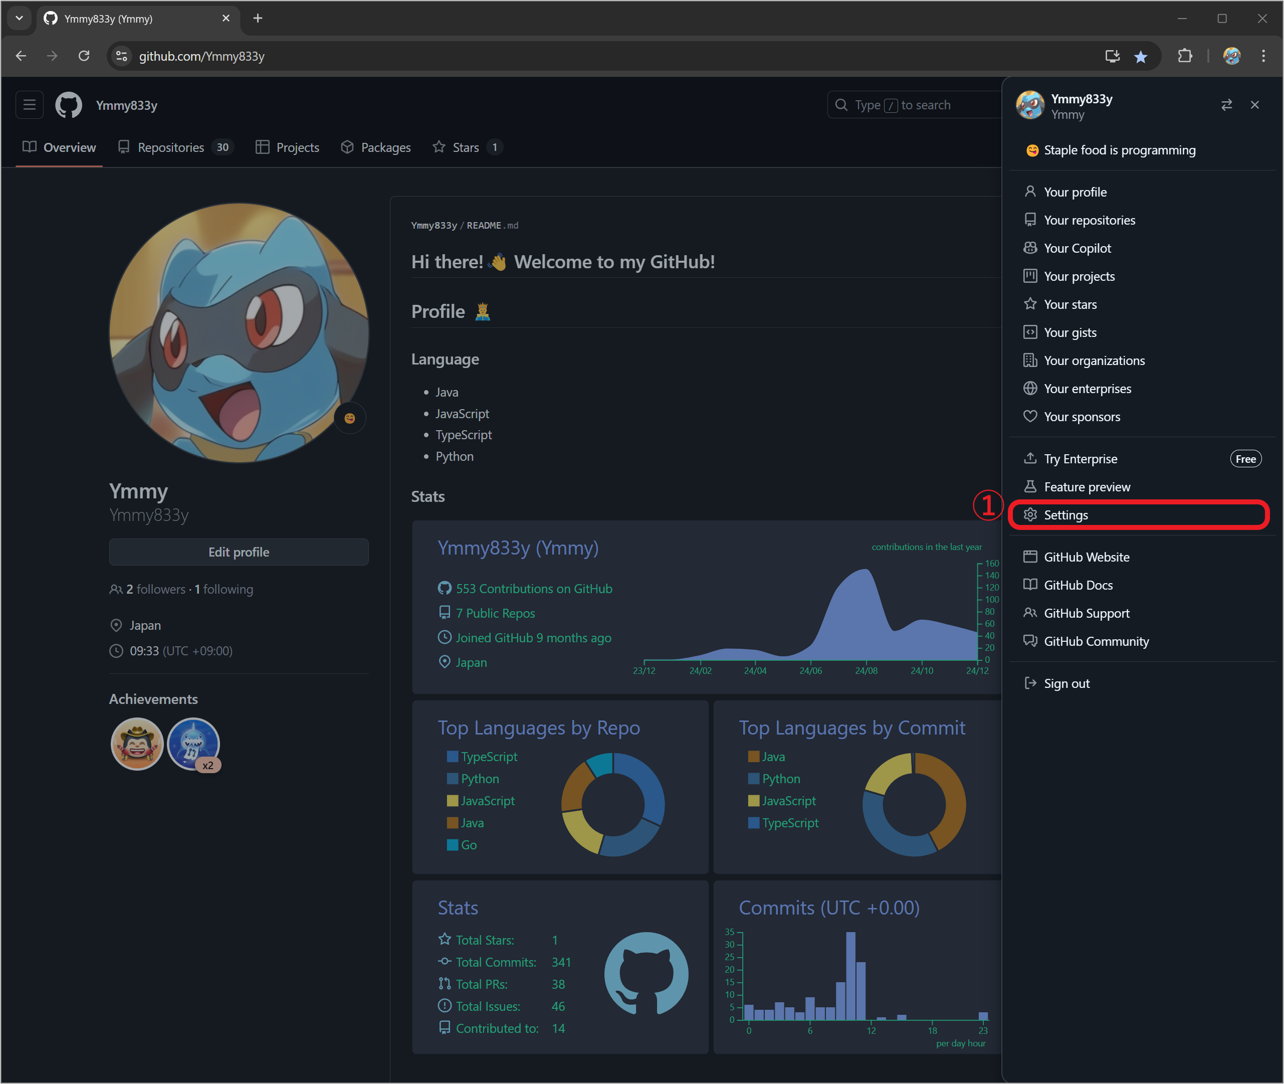
Task: Open the hamburger navigation menu
Action: [29, 105]
